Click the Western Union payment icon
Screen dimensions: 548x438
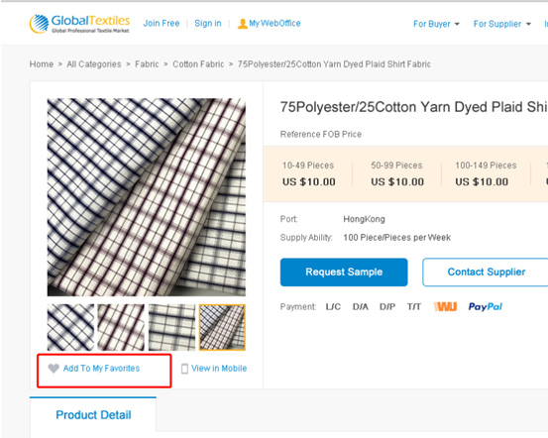click(x=445, y=307)
